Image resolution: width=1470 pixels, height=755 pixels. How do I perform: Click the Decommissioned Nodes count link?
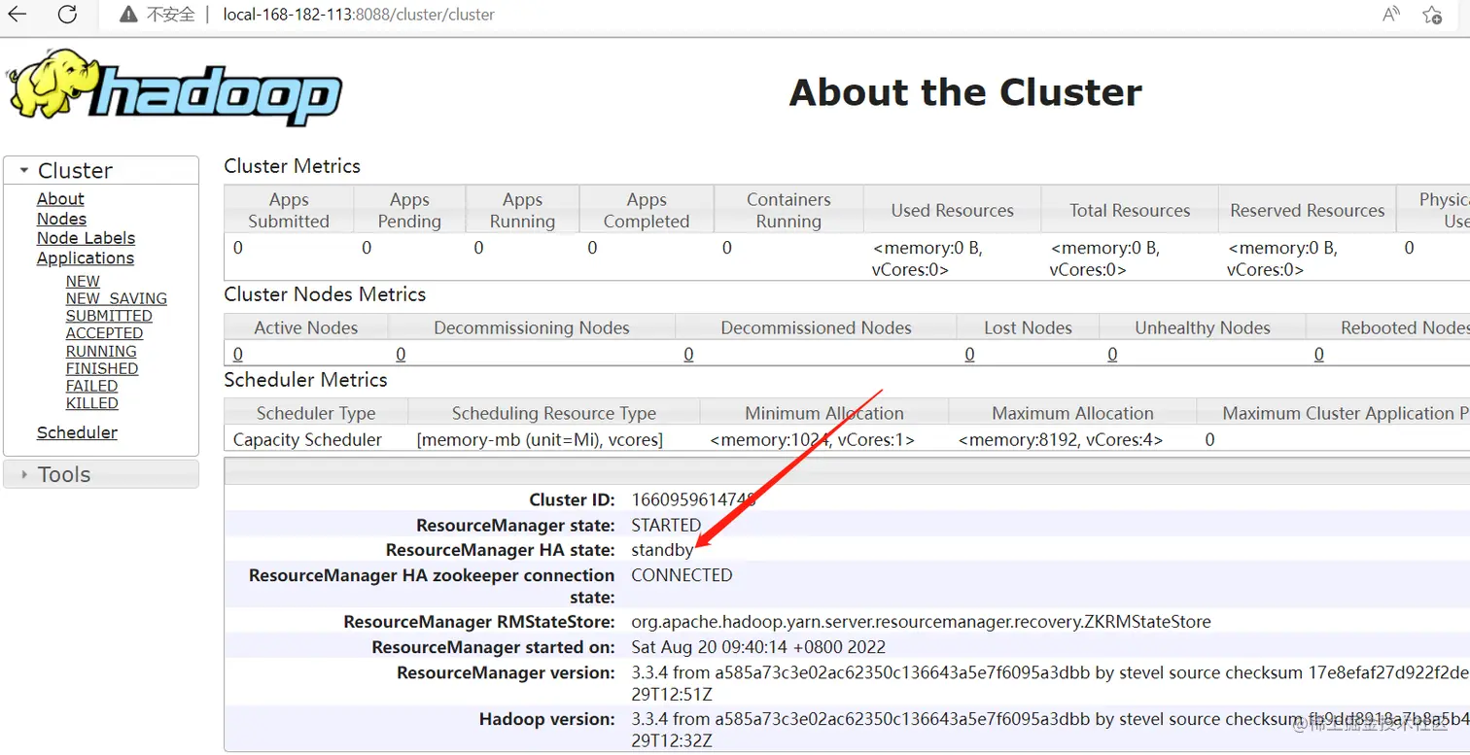[x=688, y=355]
